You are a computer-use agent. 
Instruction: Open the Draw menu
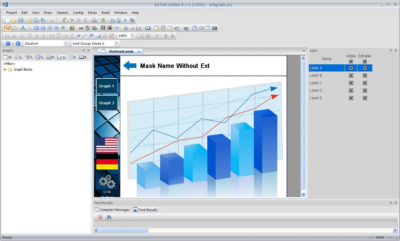pos(48,13)
